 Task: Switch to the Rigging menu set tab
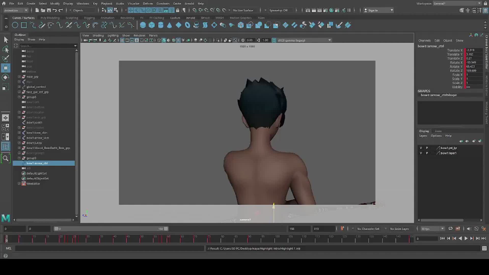coord(89,18)
